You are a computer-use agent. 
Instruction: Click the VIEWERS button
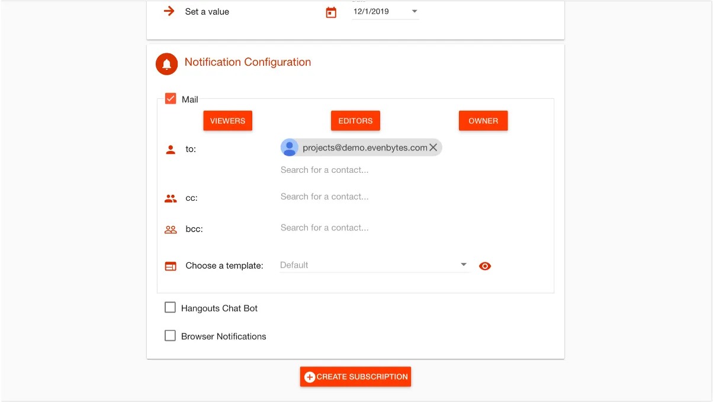227,121
